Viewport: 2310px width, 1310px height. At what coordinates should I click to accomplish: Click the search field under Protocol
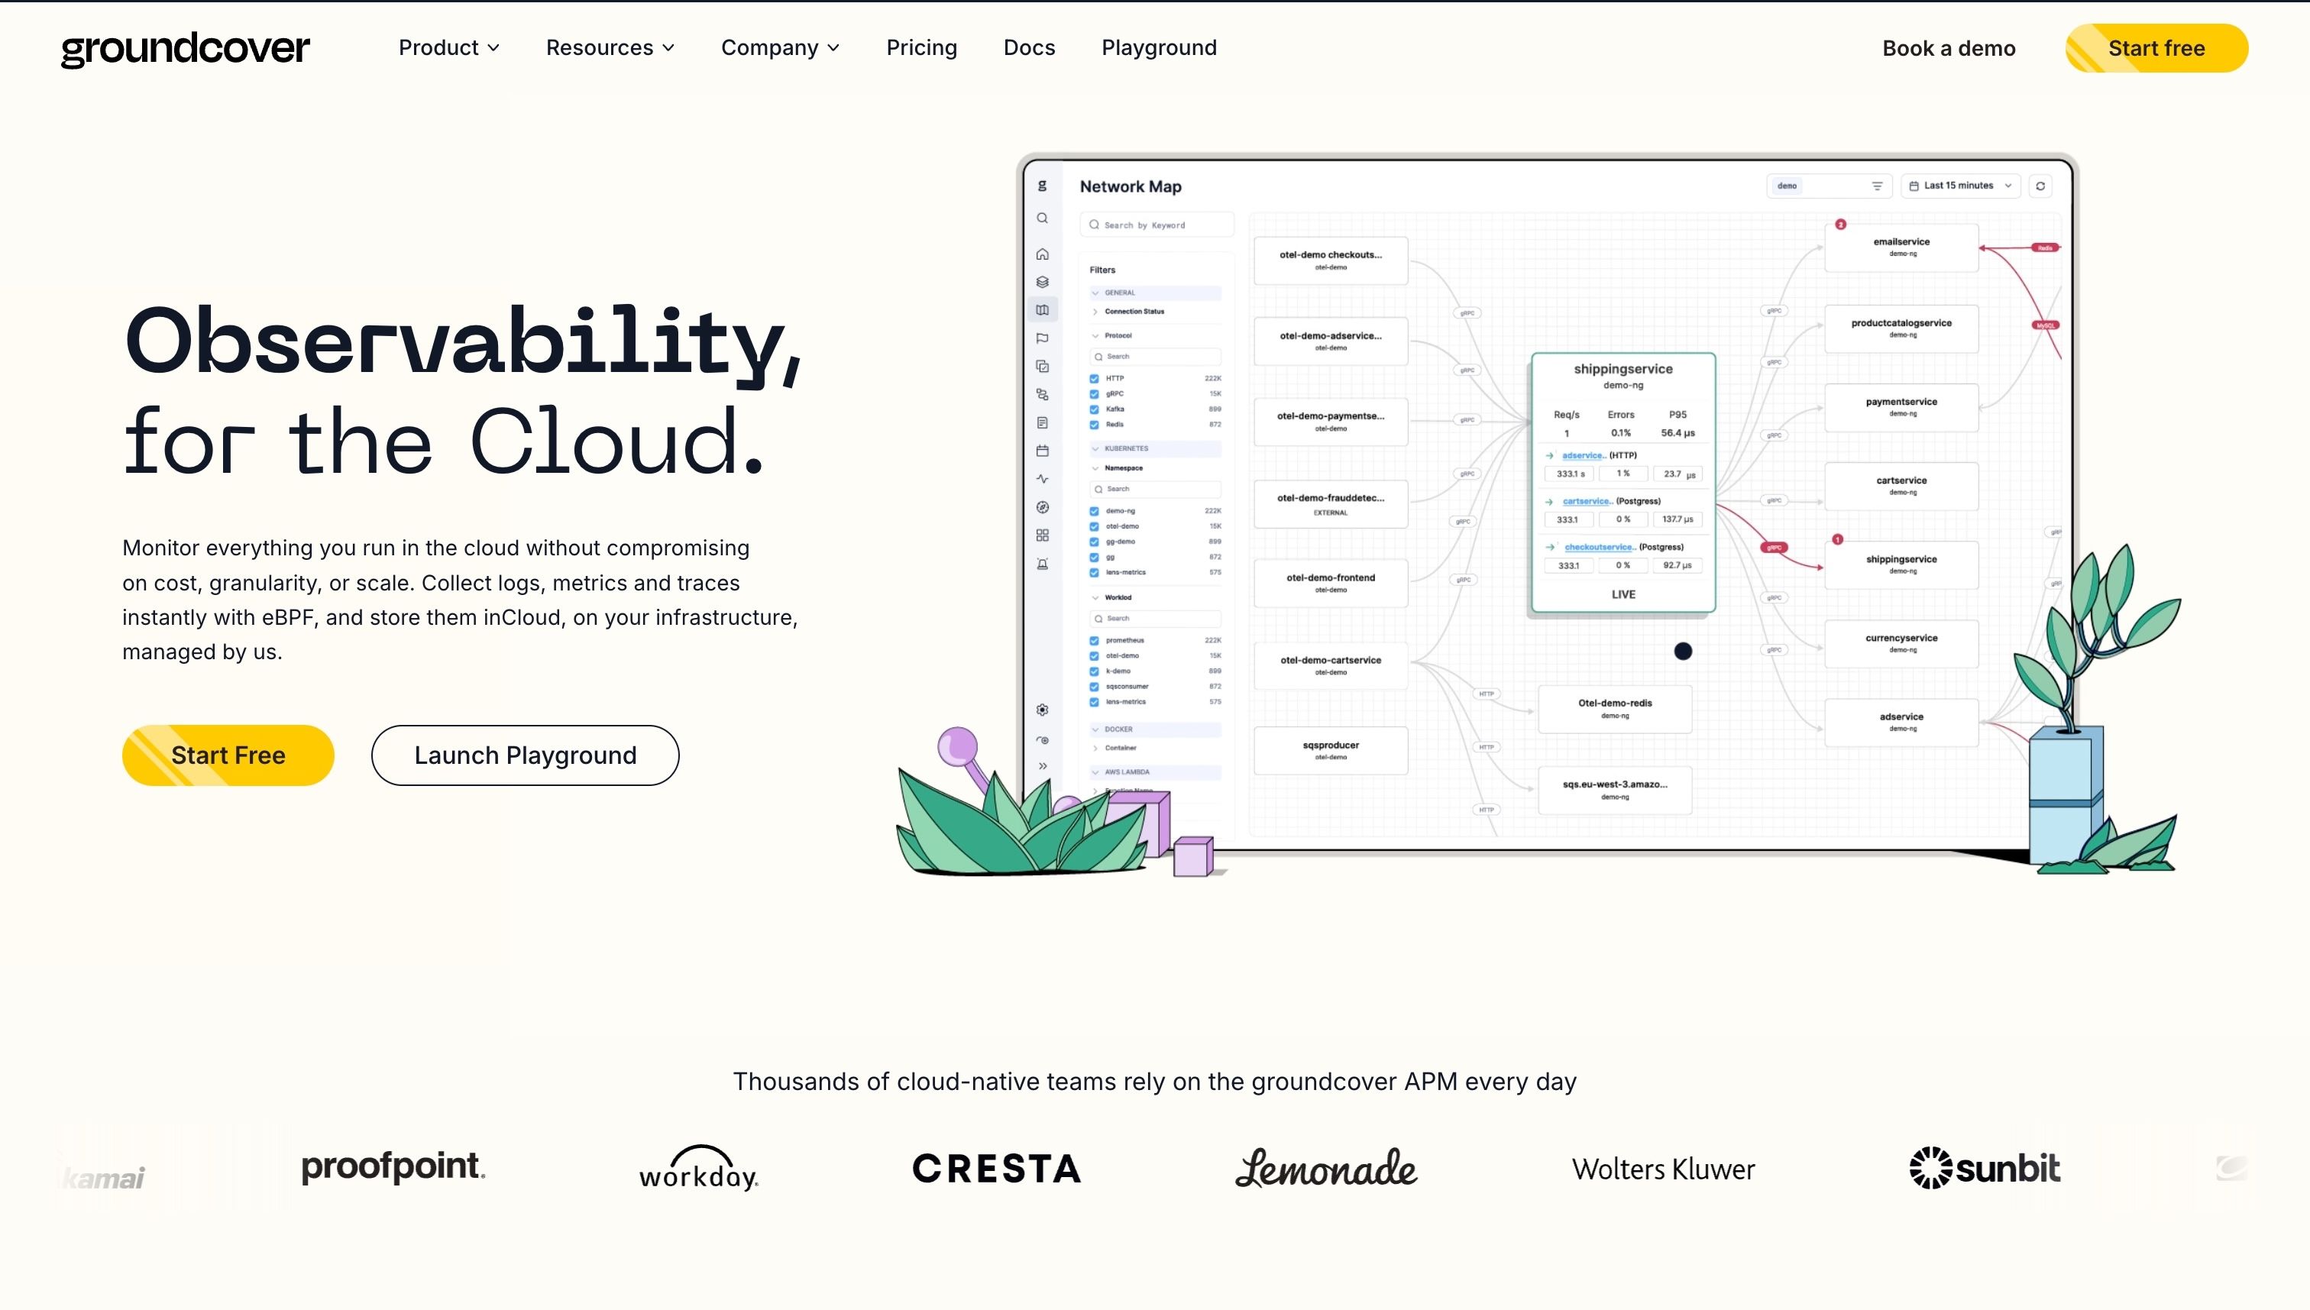click(1155, 357)
